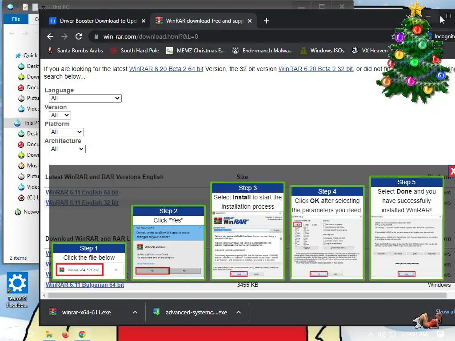The height and width of the screenshot is (341, 455).
Task: Go back using the Chrome back arrow
Action: click(x=50, y=36)
